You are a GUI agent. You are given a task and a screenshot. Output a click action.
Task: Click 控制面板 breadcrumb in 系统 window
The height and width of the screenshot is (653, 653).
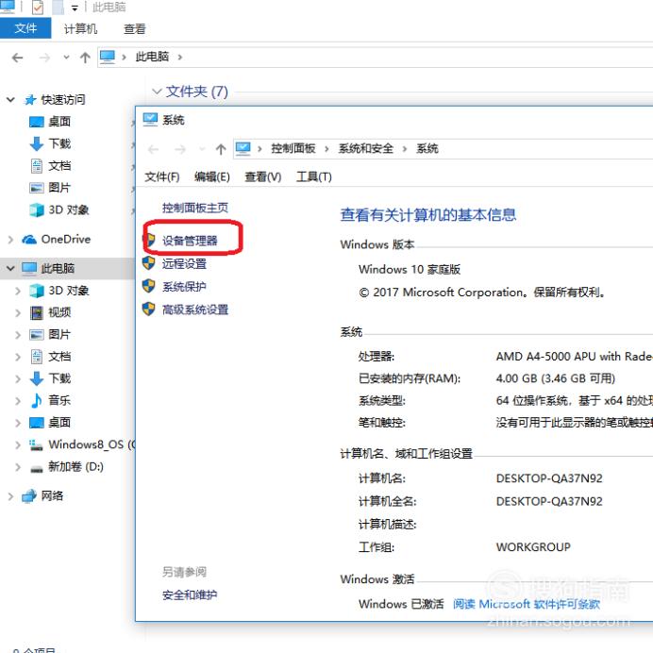tap(293, 149)
